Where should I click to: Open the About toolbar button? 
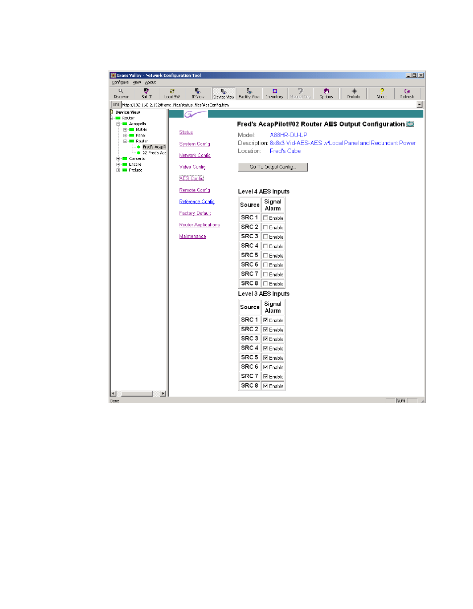(381, 94)
